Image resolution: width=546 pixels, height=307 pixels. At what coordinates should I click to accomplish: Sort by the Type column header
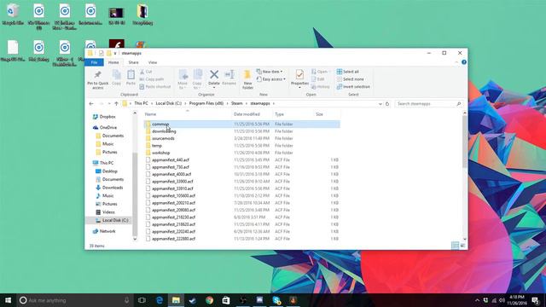(293, 114)
